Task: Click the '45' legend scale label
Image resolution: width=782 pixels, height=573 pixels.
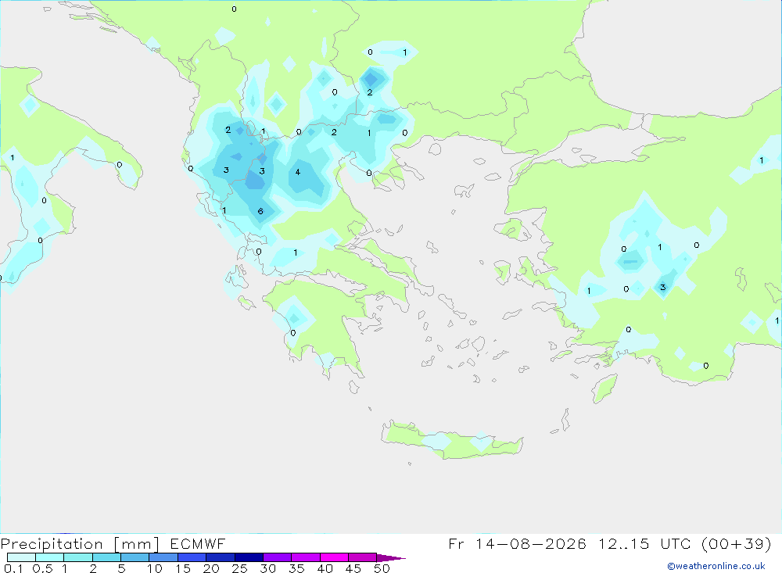Action: pyautogui.click(x=353, y=568)
